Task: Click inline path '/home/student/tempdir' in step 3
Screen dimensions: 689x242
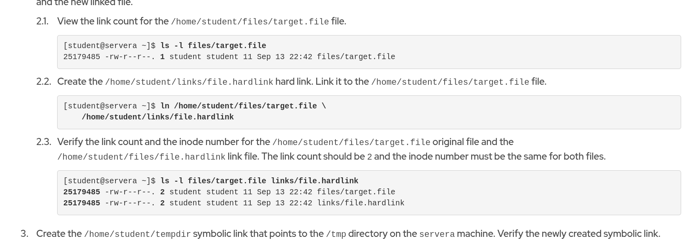Action: coord(137,234)
